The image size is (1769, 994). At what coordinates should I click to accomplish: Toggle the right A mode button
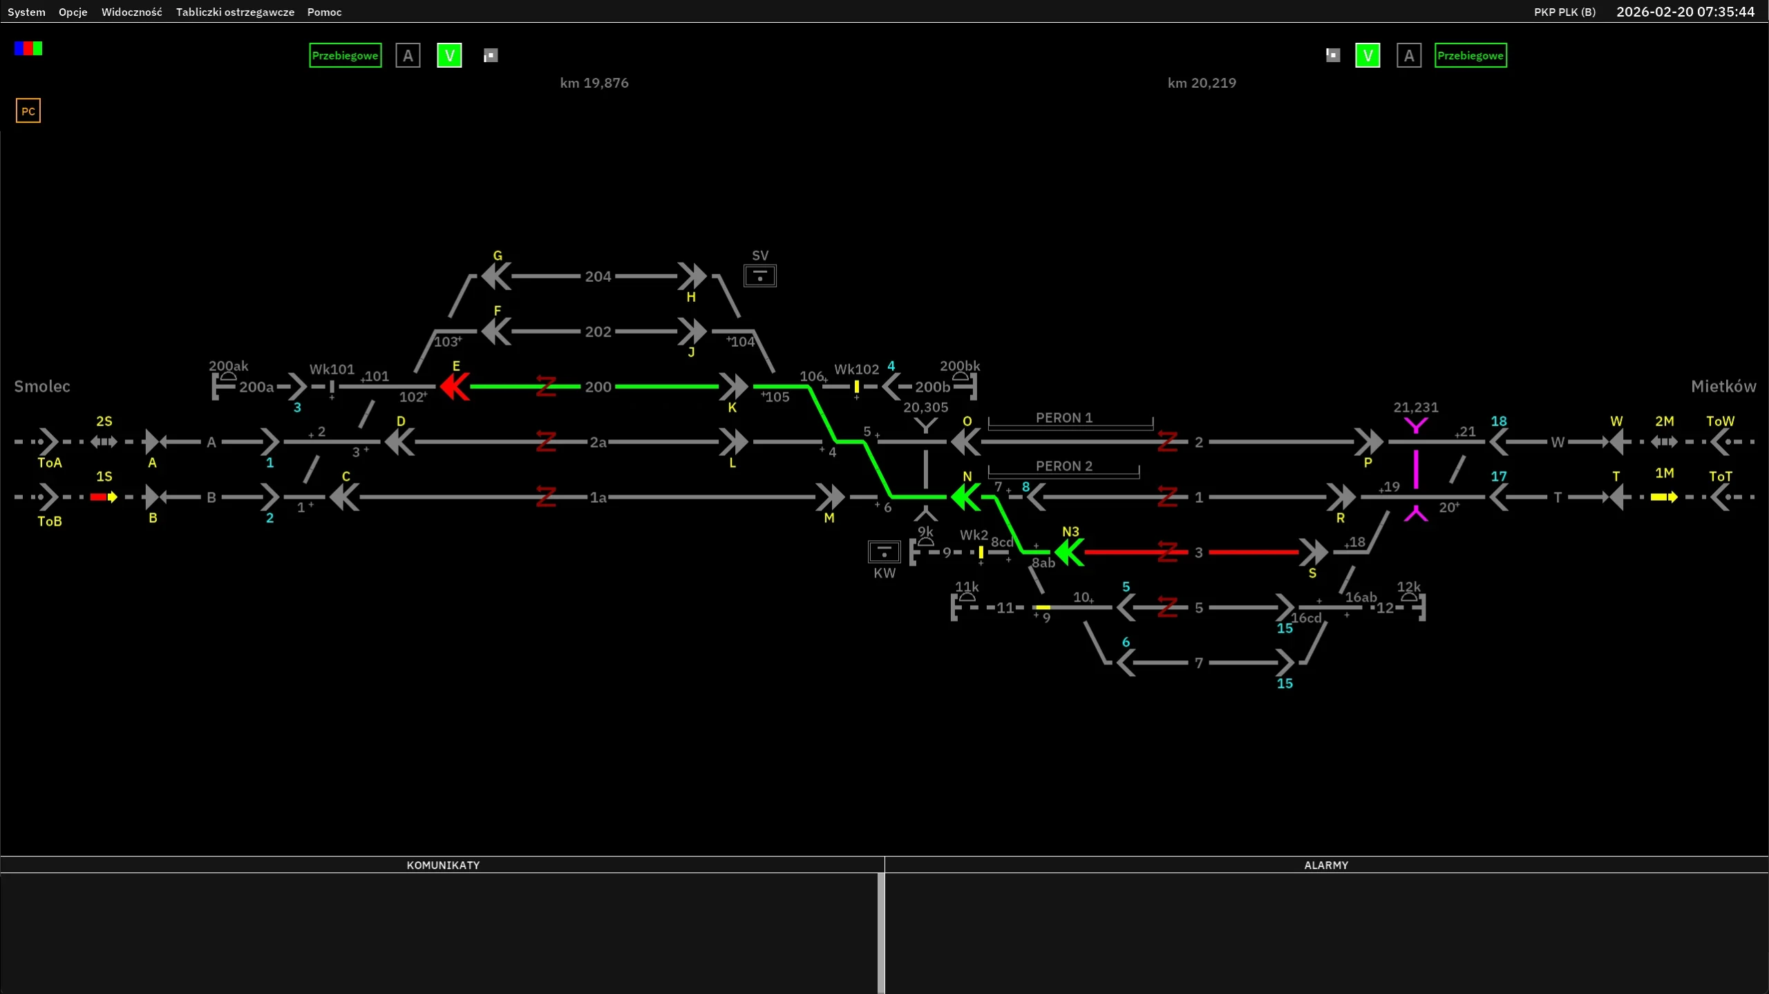coord(1408,55)
